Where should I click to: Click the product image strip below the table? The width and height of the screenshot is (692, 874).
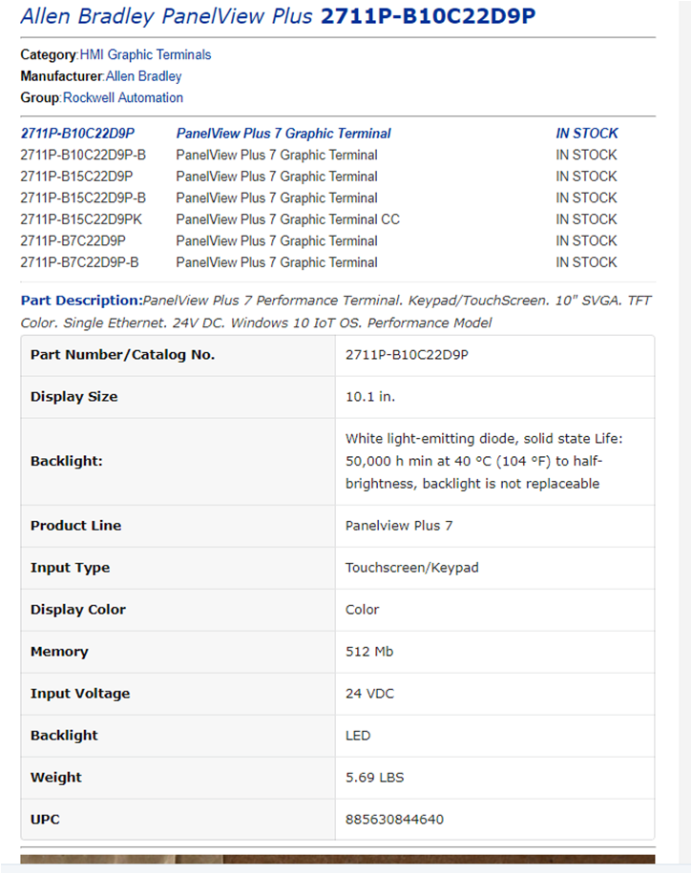pos(338,860)
